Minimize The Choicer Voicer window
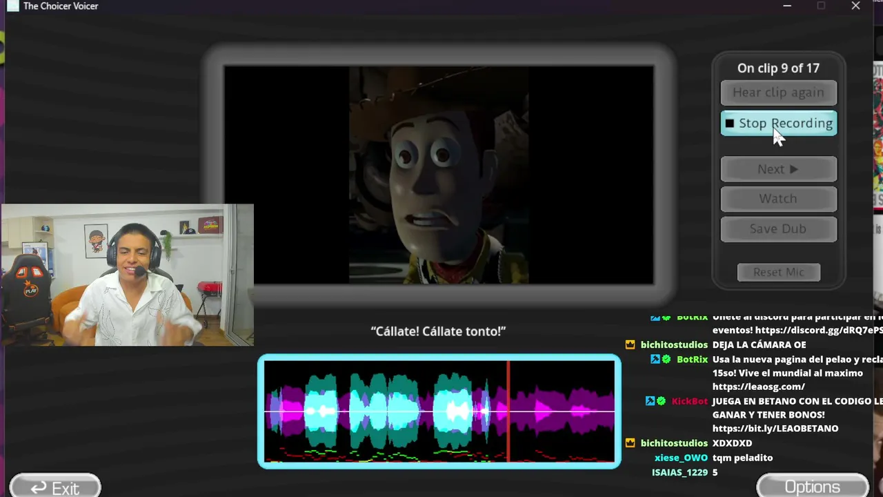 tap(787, 6)
